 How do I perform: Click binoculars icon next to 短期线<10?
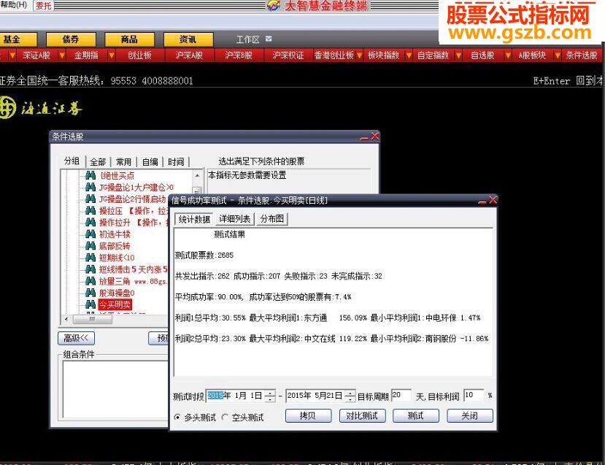(x=90, y=258)
